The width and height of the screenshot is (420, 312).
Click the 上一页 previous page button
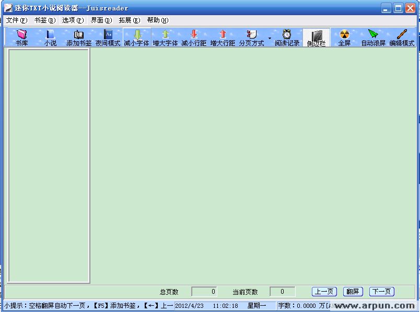(x=324, y=292)
